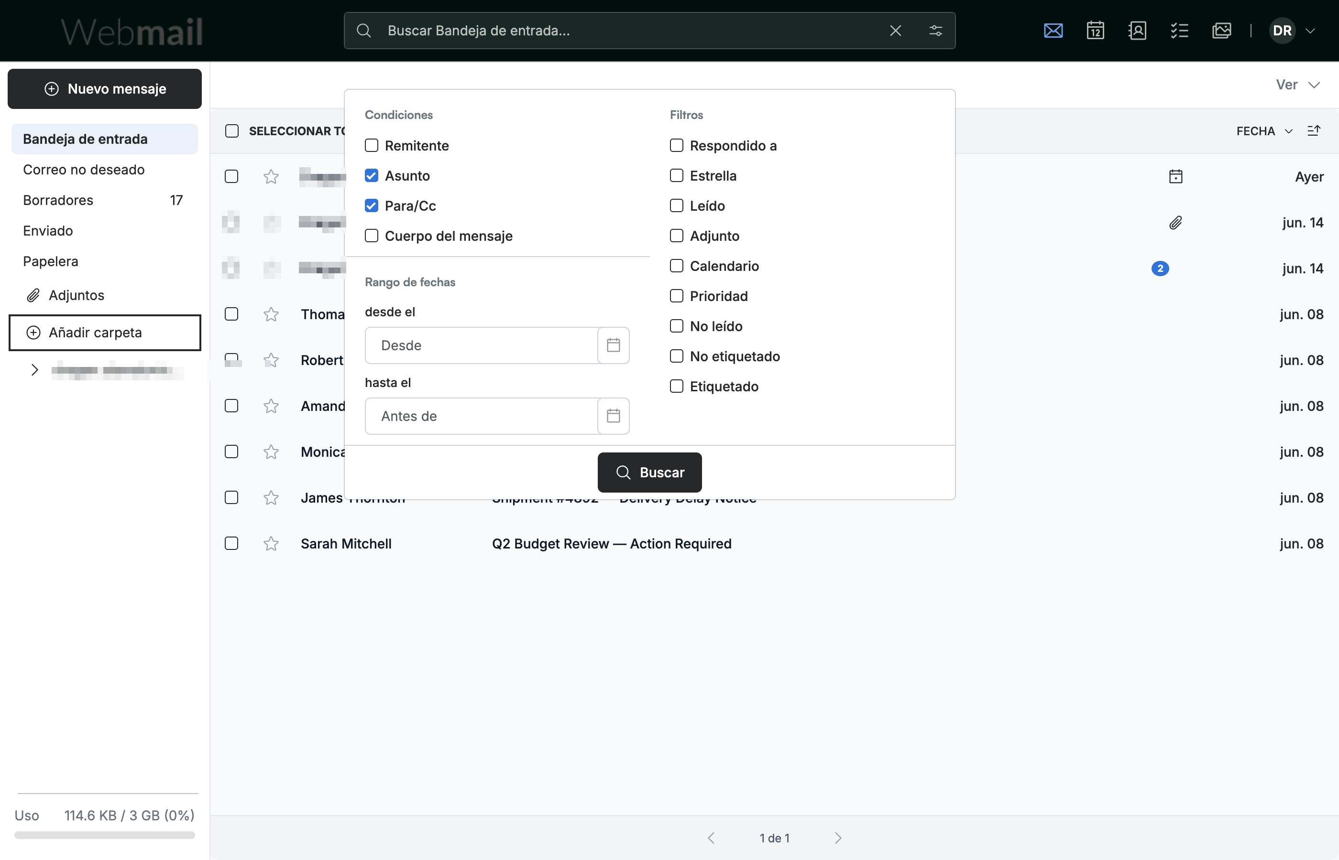
Task: Click the thread count badge showing 2
Action: click(1160, 269)
